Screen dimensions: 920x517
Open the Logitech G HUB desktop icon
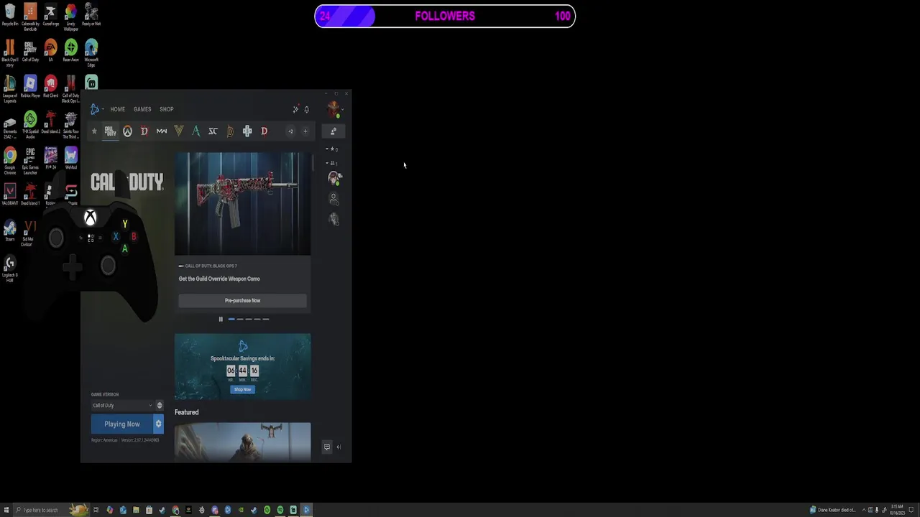(x=10, y=269)
